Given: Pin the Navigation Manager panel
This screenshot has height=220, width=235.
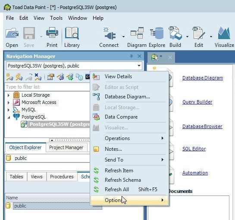Looking at the screenshot, I should click(131, 56).
